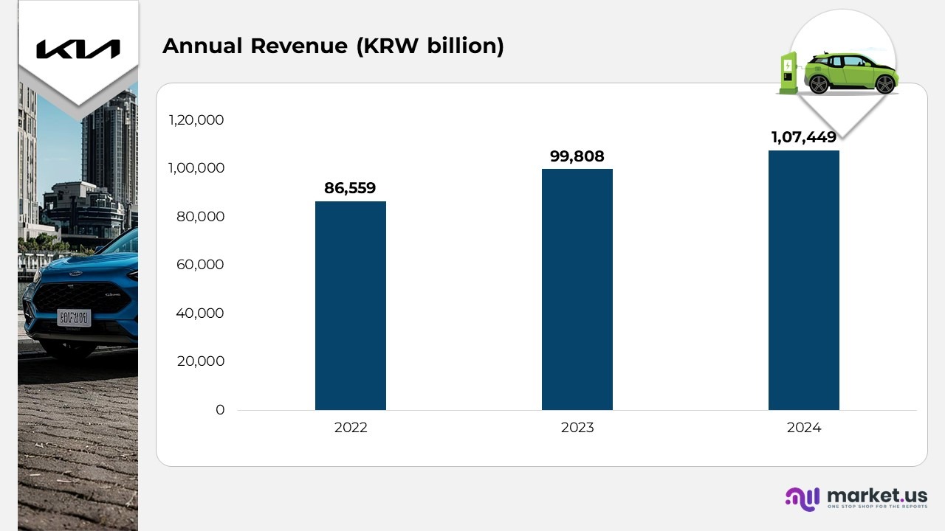Click the 86,559 data label
The image size is (945, 531).
[351, 188]
